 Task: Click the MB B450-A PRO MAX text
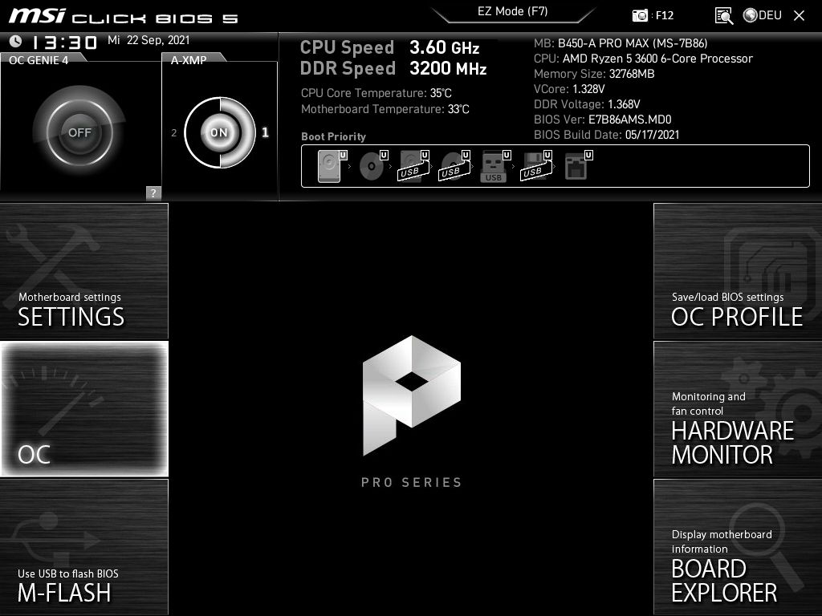621,43
